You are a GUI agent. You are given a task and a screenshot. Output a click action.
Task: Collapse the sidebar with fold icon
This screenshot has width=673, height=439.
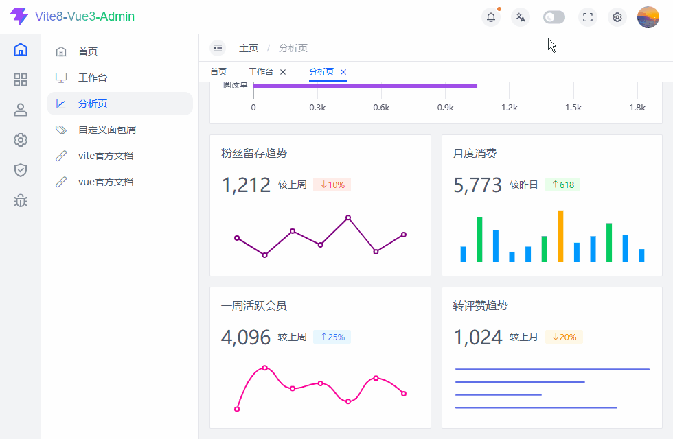pyautogui.click(x=218, y=48)
